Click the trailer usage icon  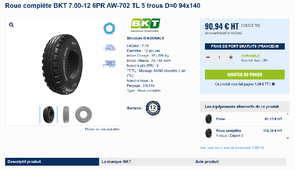pos(109,64)
